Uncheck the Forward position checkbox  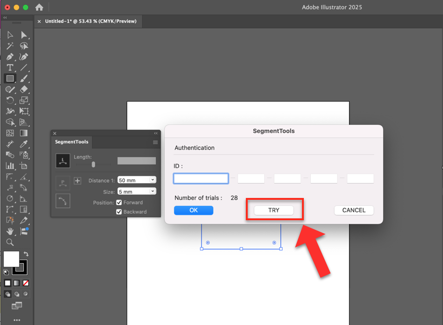point(119,203)
